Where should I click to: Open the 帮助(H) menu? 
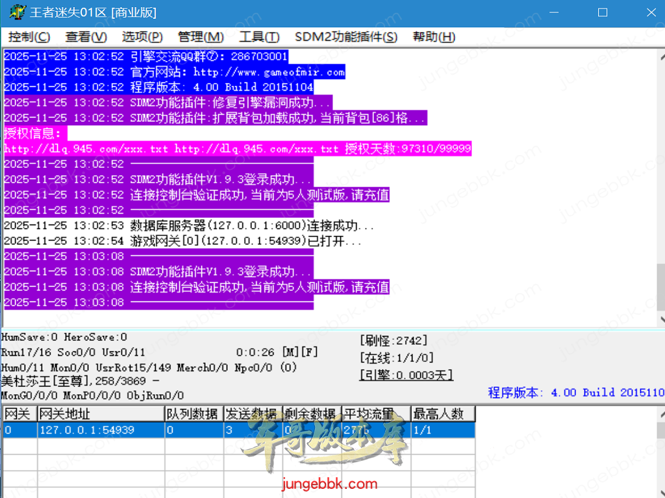pyautogui.click(x=434, y=37)
